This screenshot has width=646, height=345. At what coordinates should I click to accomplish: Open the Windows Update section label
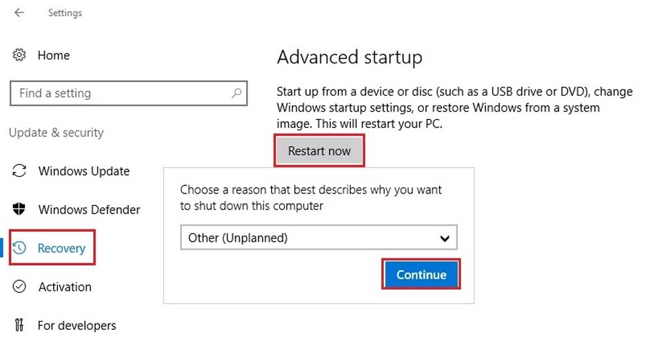click(x=84, y=171)
